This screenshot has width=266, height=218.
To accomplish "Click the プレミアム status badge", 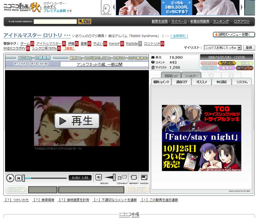I will (227, 63).
